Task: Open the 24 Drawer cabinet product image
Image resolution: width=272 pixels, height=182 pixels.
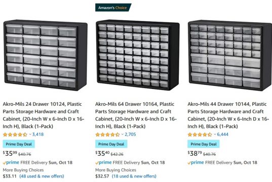Action: [x=45, y=55]
